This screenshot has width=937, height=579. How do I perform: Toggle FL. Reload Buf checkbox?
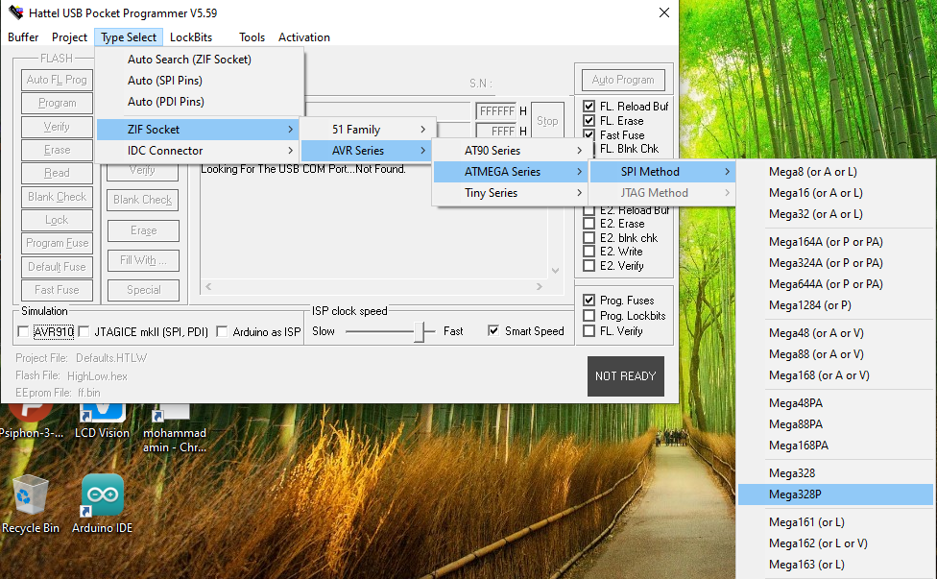pyautogui.click(x=589, y=107)
